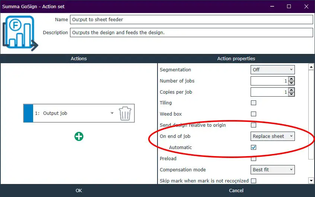Edit the Name input field

191,19
